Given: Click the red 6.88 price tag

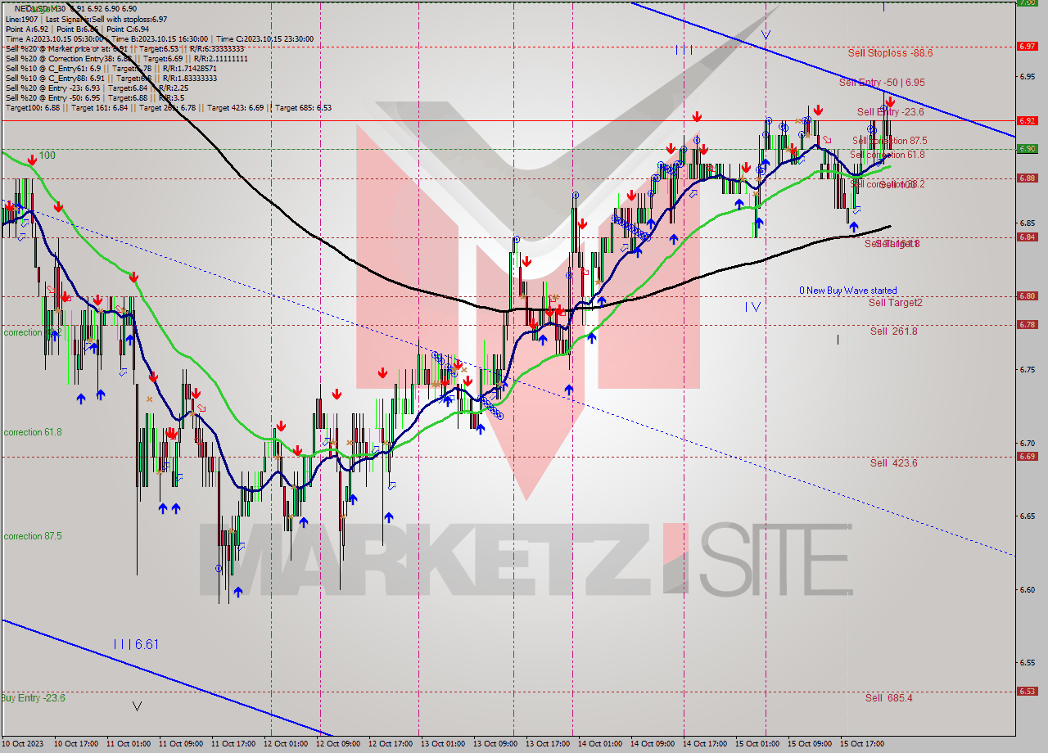Looking at the screenshot, I should 1027,178.
